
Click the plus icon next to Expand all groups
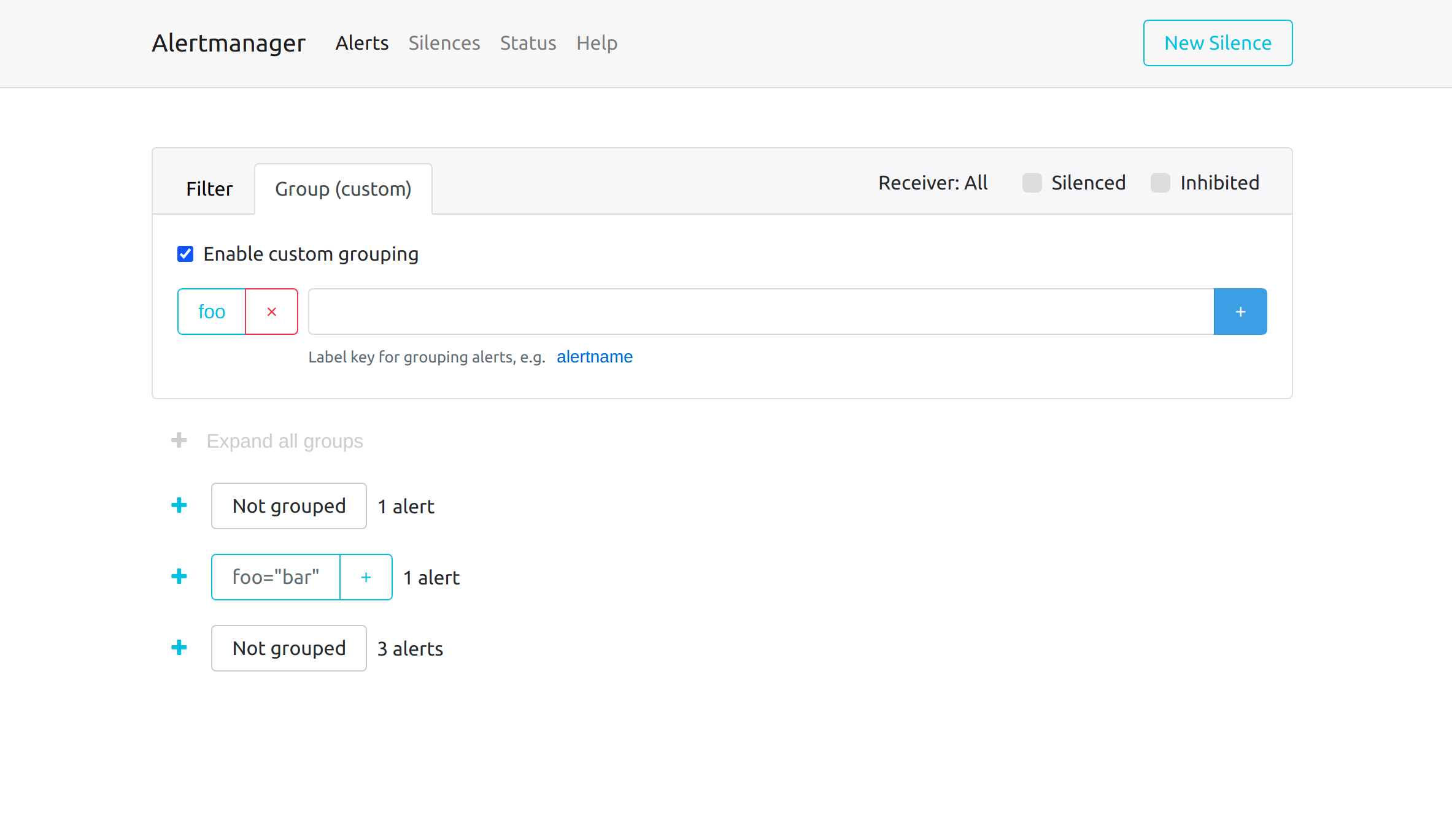179,440
